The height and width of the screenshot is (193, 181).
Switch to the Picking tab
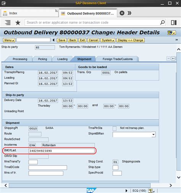click(42, 59)
